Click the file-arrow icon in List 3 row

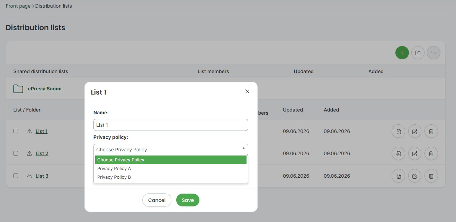pyautogui.click(x=399, y=176)
